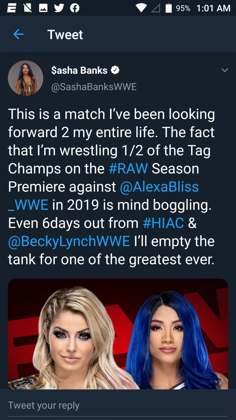Tap the 1:01 AM clock

point(213,8)
